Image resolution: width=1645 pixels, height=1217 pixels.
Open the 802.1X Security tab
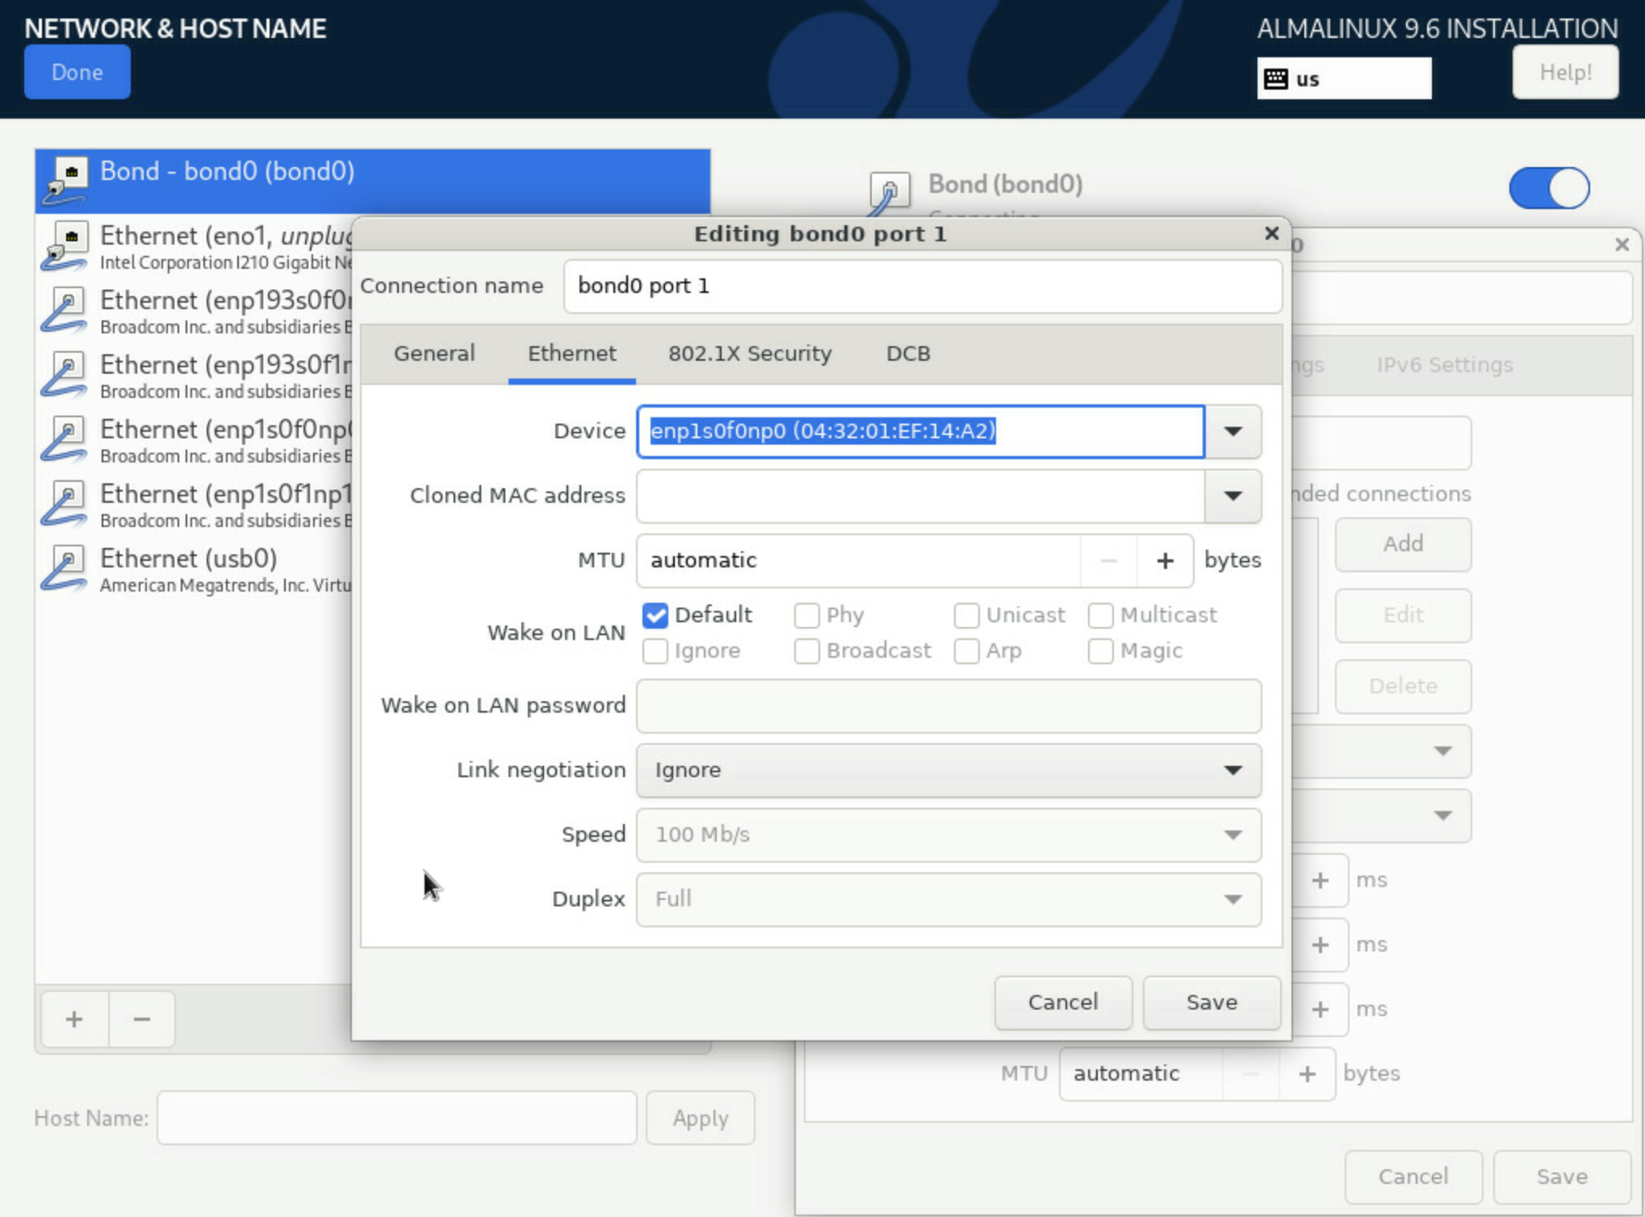pos(750,353)
